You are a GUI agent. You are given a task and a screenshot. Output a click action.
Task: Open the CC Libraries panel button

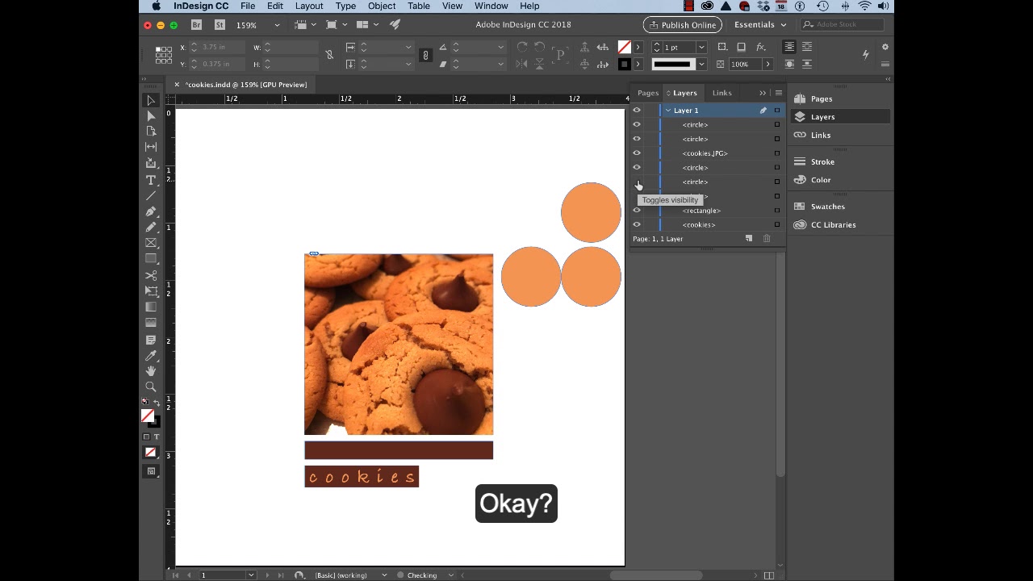839,225
